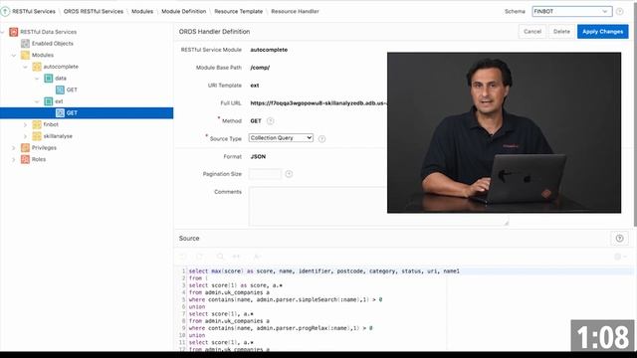Image resolution: width=637 pixels, height=358 pixels.
Task: Open help for Pagination Size
Action: click(289, 174)
